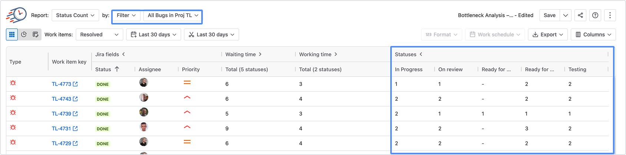
Task: Expand the Working time column group
Action: tap(336, 54)
